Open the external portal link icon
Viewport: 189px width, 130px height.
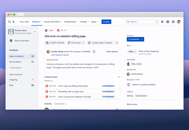(x=94, y=52)
